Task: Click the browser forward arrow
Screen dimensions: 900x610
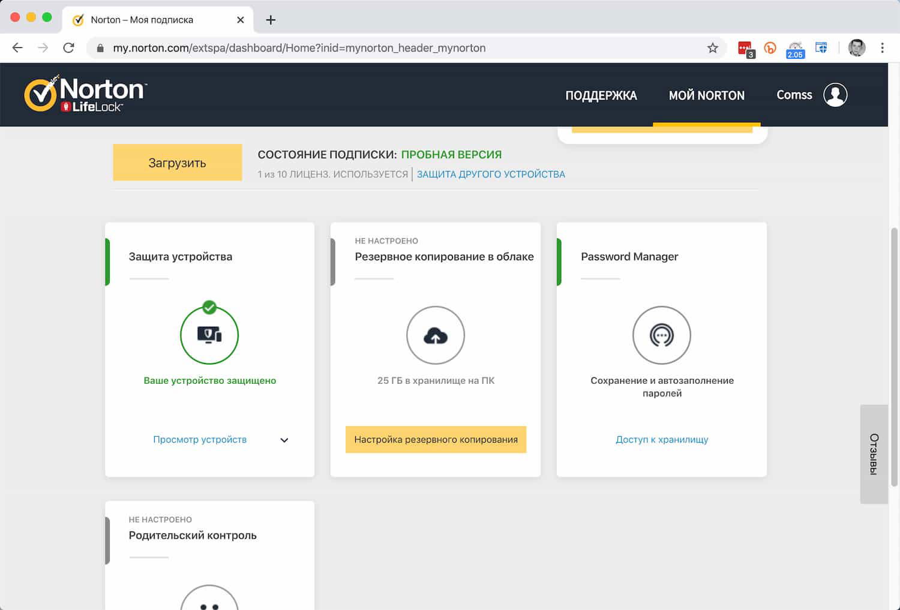Action: click(x=43, y=48)
